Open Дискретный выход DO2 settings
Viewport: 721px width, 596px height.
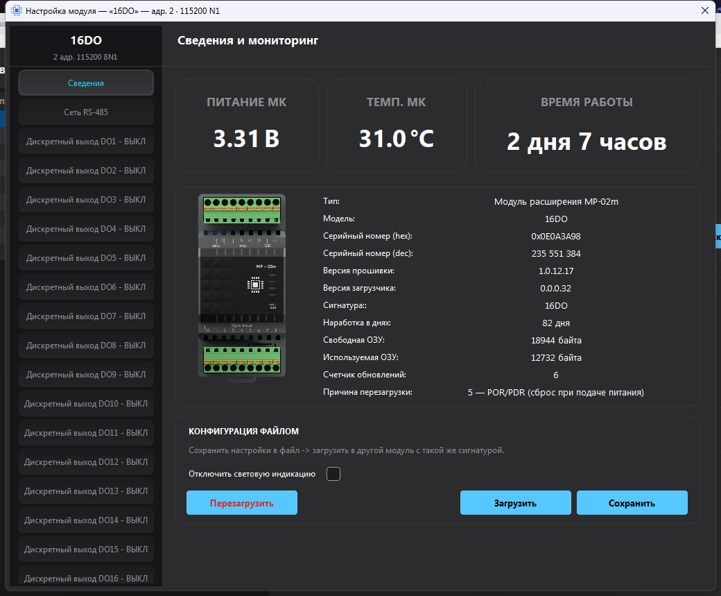(x=86, y=170)
